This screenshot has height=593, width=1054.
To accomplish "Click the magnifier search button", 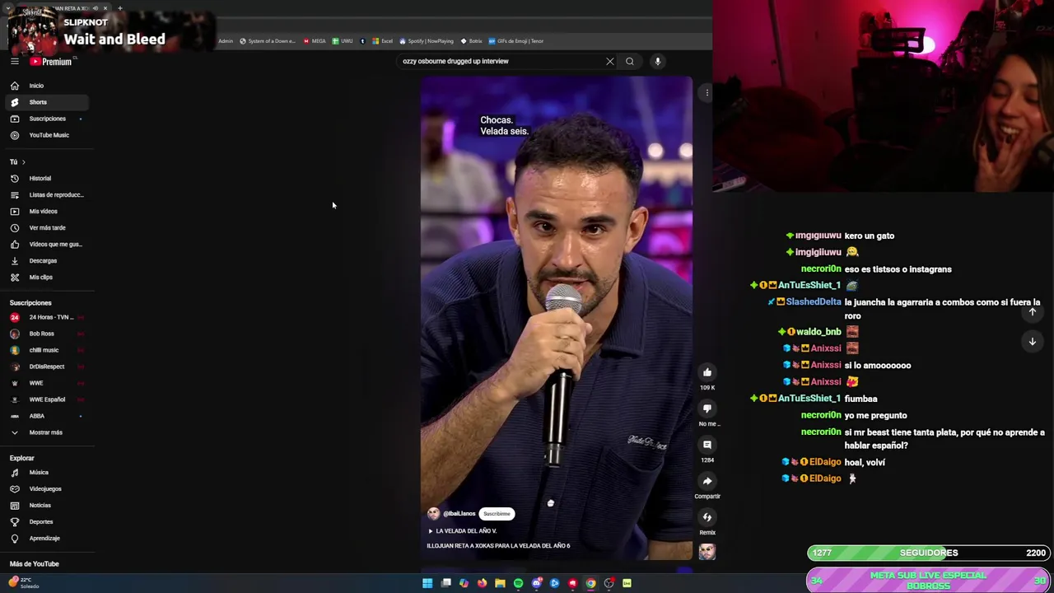I will (x=630, y=61).
